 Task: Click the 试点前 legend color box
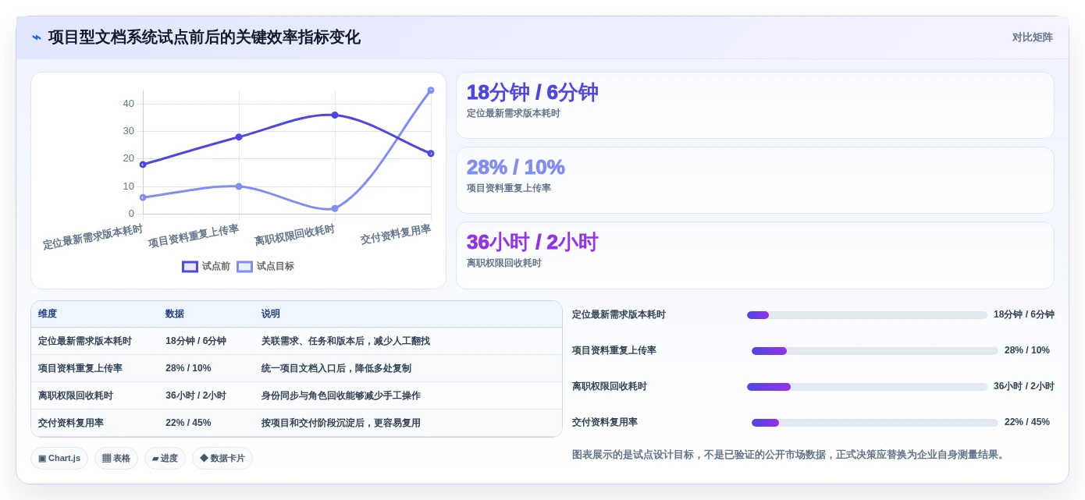pos(190,267)
